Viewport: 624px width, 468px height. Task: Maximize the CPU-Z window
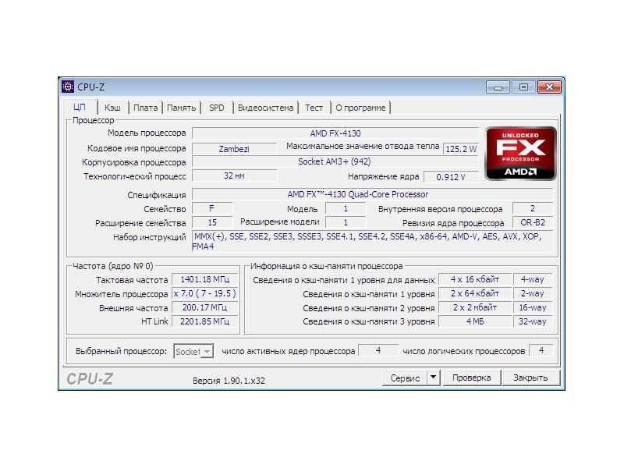(x=523, y=87)
